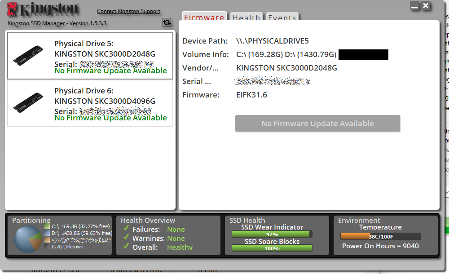Click No Firmware Update Available button
Screen dimensions: 449x274
tap(317, 124)
